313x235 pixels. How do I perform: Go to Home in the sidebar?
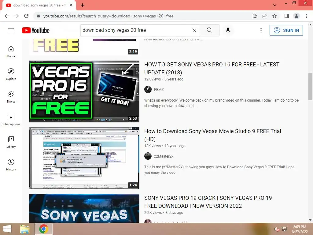click(11, 52)
